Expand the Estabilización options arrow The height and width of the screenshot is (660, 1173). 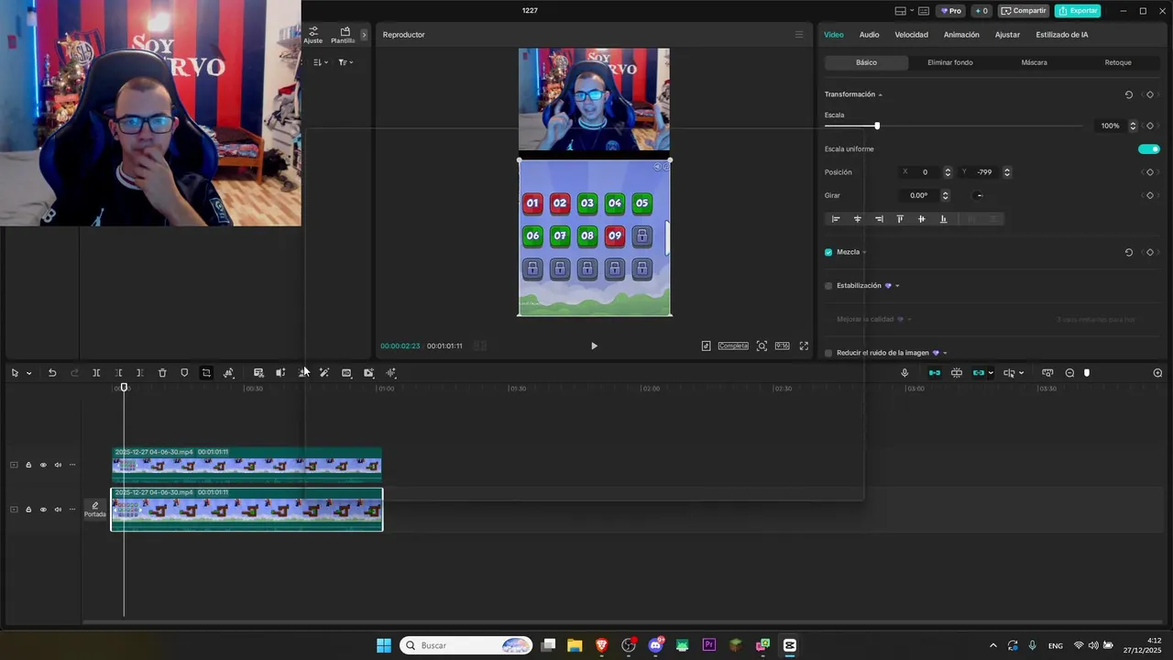[897, 286]
